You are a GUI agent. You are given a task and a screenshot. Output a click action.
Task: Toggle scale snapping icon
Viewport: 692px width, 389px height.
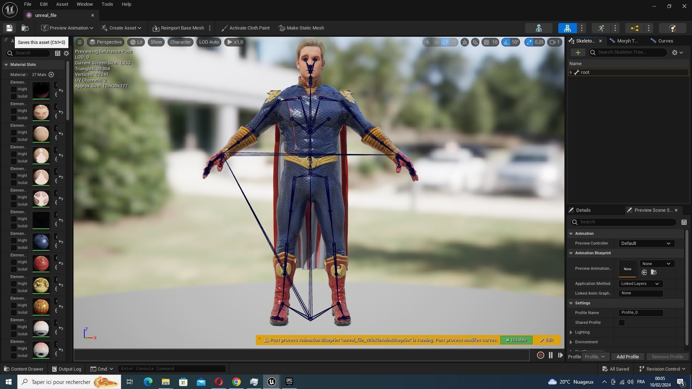point(529,42)
